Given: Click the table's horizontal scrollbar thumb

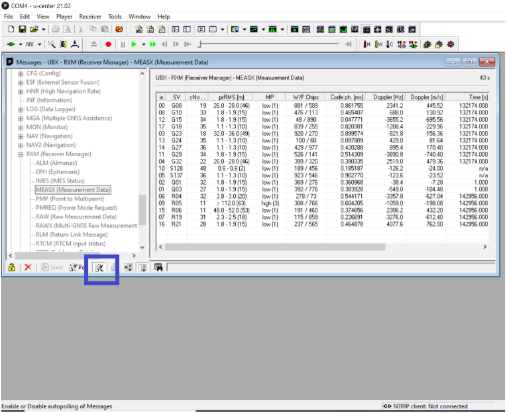Looking at the screenshot, I should [275, 247].
